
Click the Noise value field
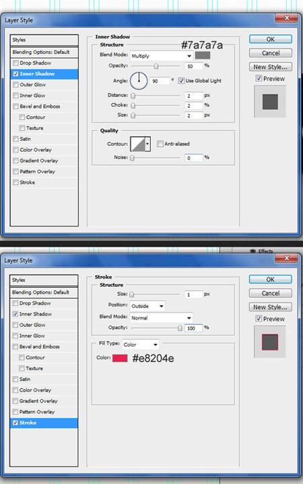(194, 158)
